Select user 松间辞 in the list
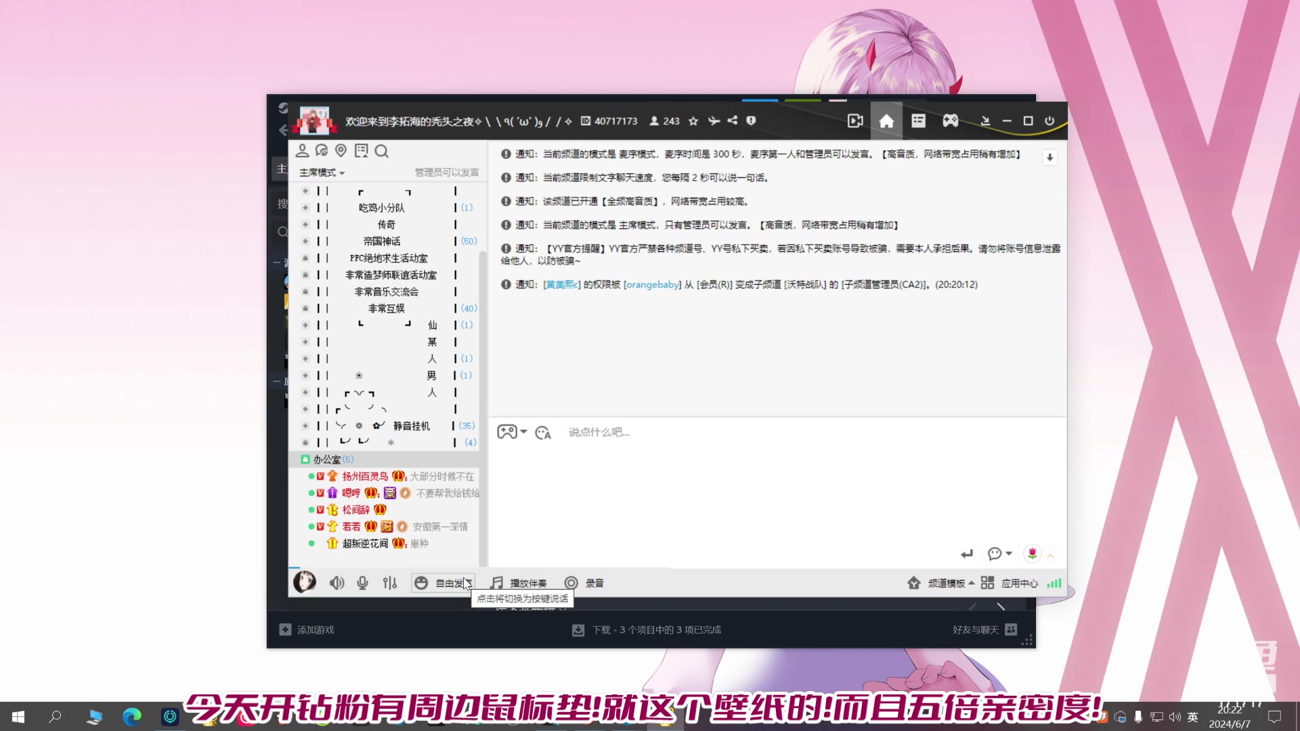Viewport: 1300px width, 731px height. click(x=355, y=510)
